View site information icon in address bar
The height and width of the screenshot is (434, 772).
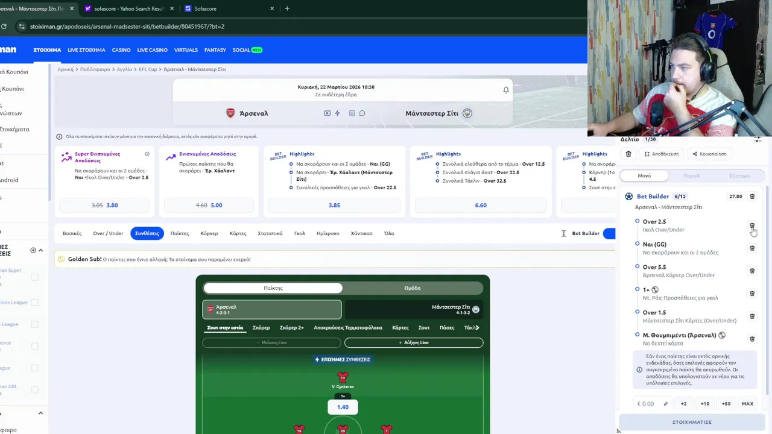pos(22,27)
